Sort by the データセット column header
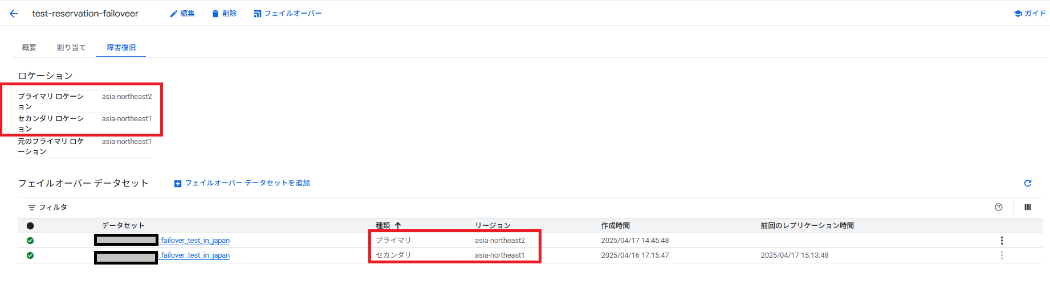Image resolution: width=1050 pixels, height=285 pixels. click(x=123, y=226)
